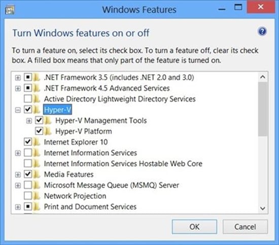279x245 pixels.
Task: Click the Hyper-V Management Tools folder icon
Action: click(x=48, y=120)
